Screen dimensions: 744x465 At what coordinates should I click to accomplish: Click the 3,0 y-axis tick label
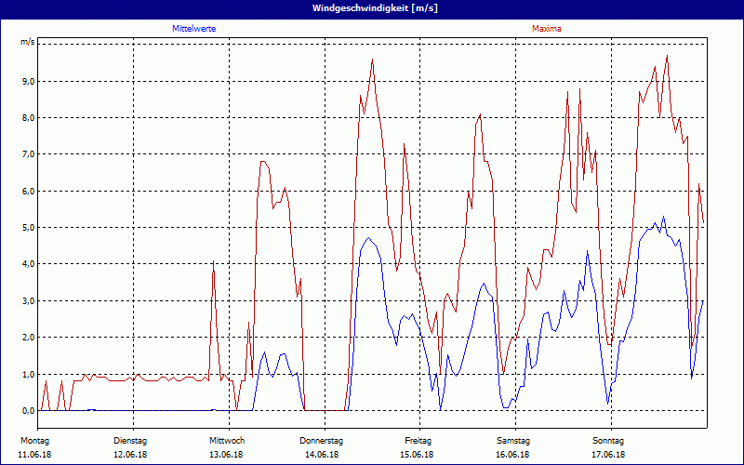pos(28,301)
